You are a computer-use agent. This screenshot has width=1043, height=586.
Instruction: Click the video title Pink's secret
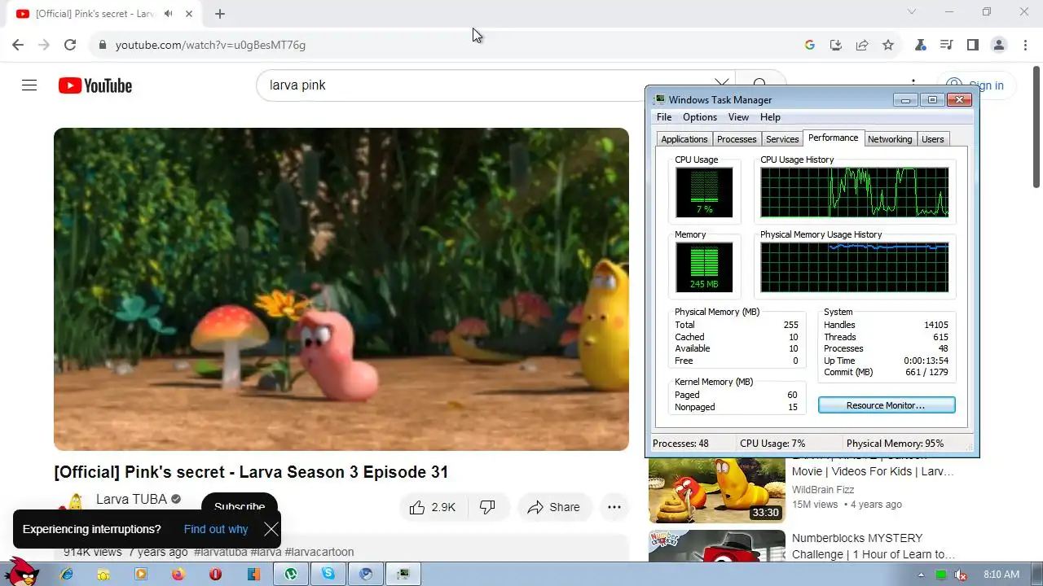coord(251,472)
